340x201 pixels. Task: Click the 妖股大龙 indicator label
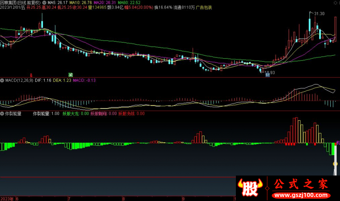click(71, 114)
